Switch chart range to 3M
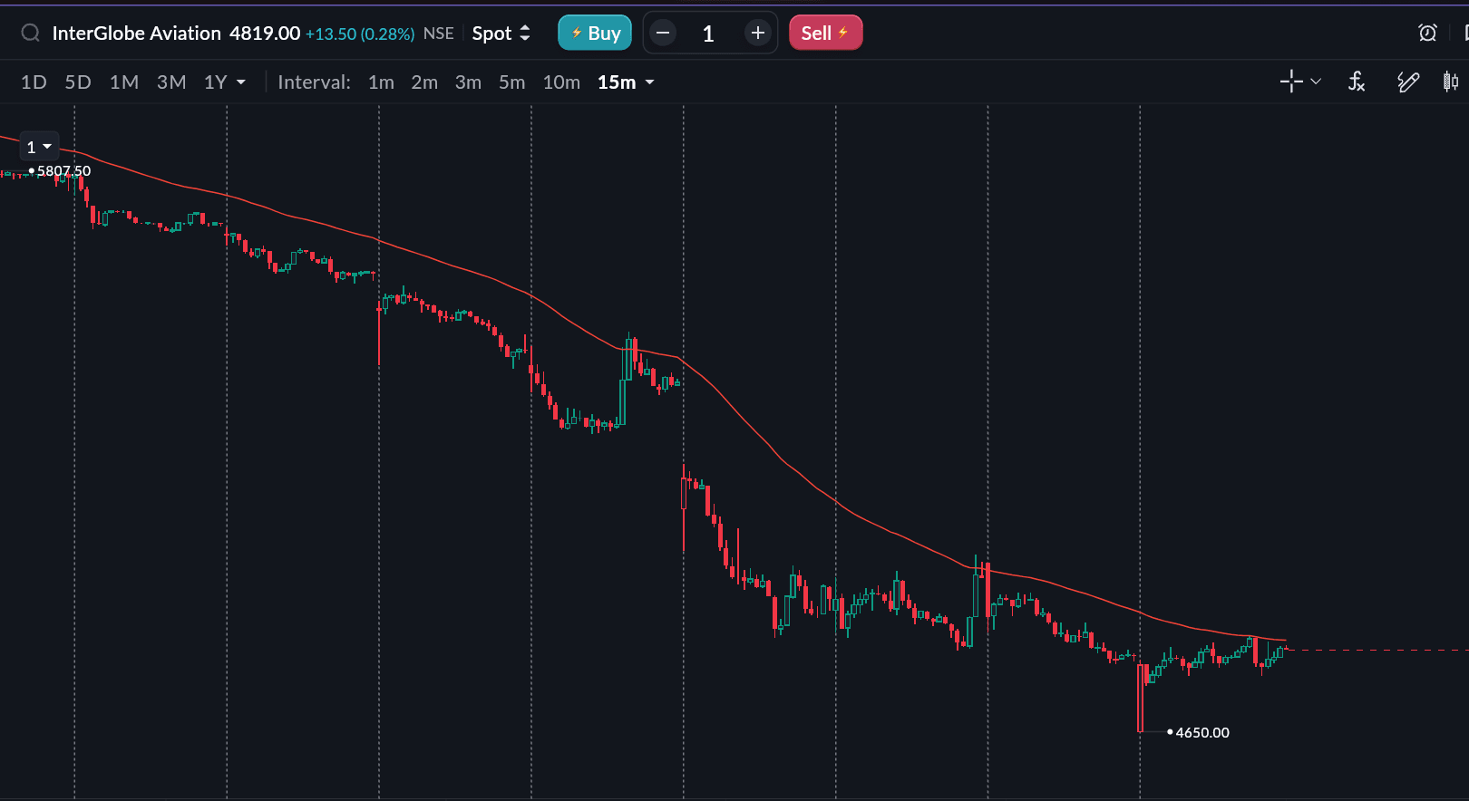1469x801 pixels. 171,82
